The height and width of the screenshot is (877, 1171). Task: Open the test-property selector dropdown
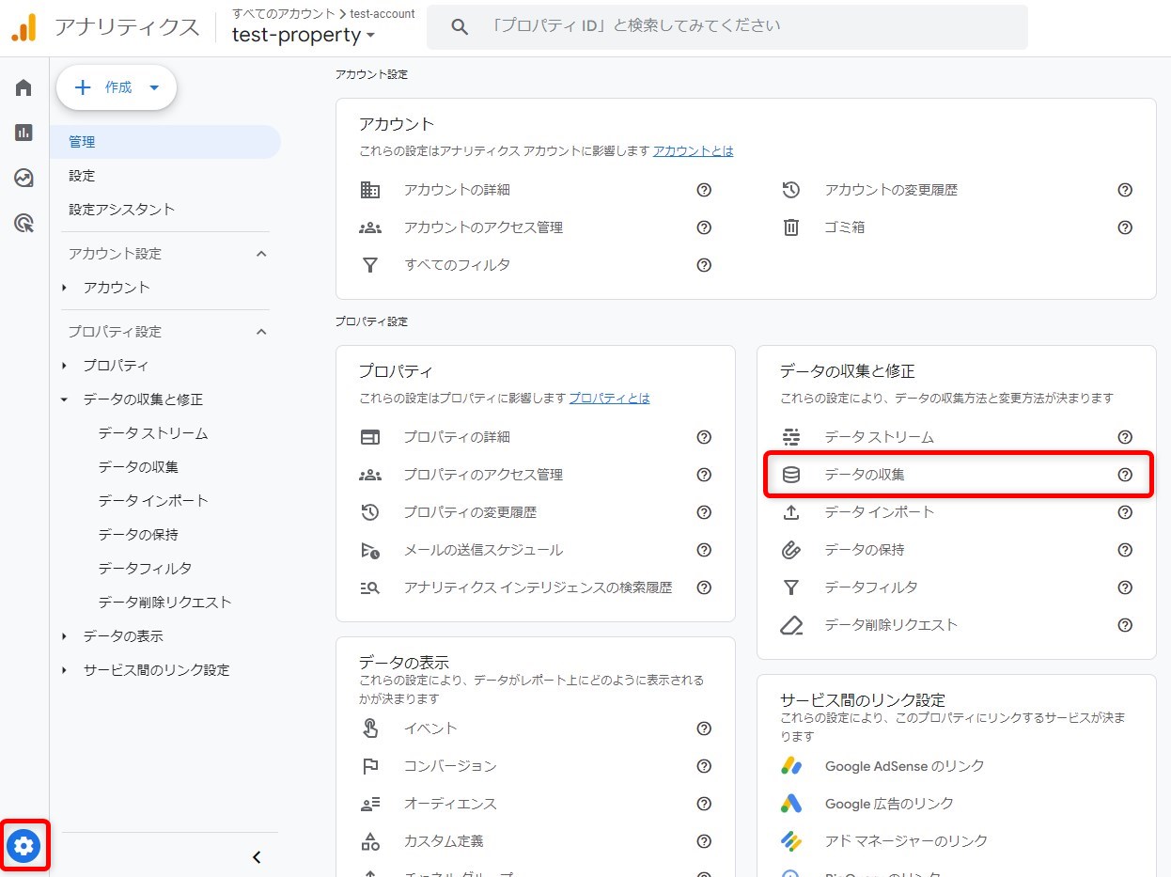pos(304,35)
